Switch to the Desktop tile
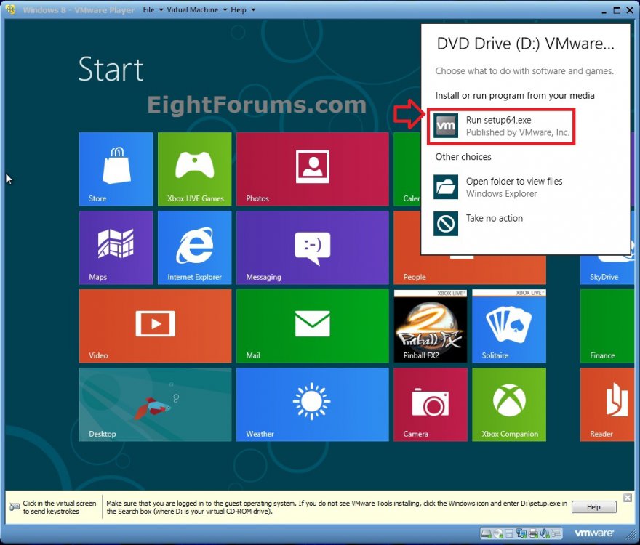 (155, 405)
